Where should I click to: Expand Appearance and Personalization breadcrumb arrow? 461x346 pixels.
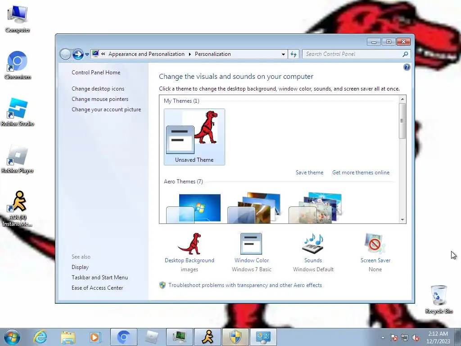(190, 54)
